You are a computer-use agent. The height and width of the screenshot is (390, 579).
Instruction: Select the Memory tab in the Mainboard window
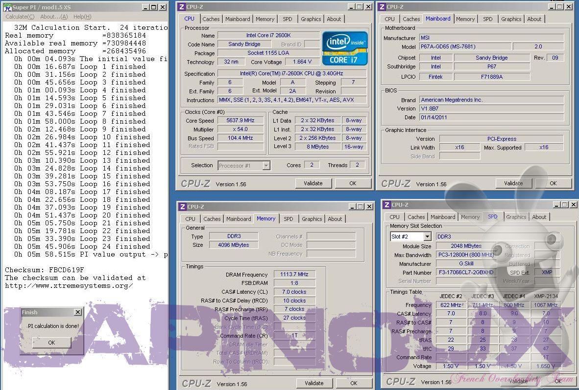point(465,19)
